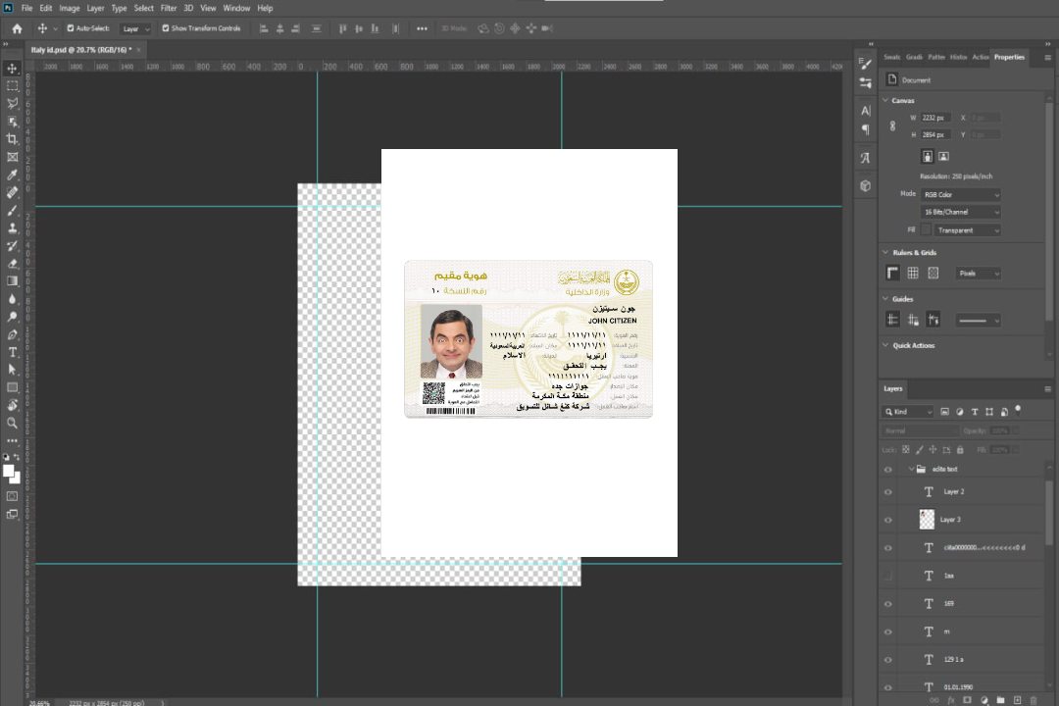Select the Zoom magnifier tool
Image resolution: width=1059 pixels, height=706 pixels.
(x=13, y=423)
